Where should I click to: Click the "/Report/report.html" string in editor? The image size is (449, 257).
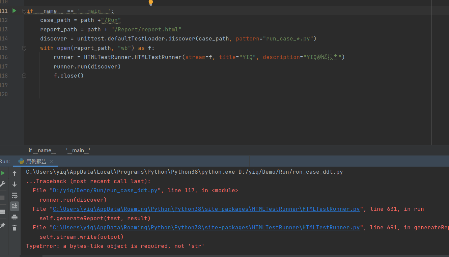click(146, 30)
